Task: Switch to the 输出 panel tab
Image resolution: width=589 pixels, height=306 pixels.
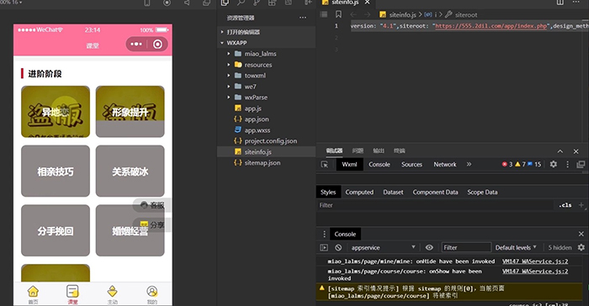Action: tap(379, 150)
